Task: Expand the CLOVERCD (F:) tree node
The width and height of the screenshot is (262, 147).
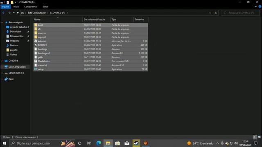Action: tap(2, 73)
